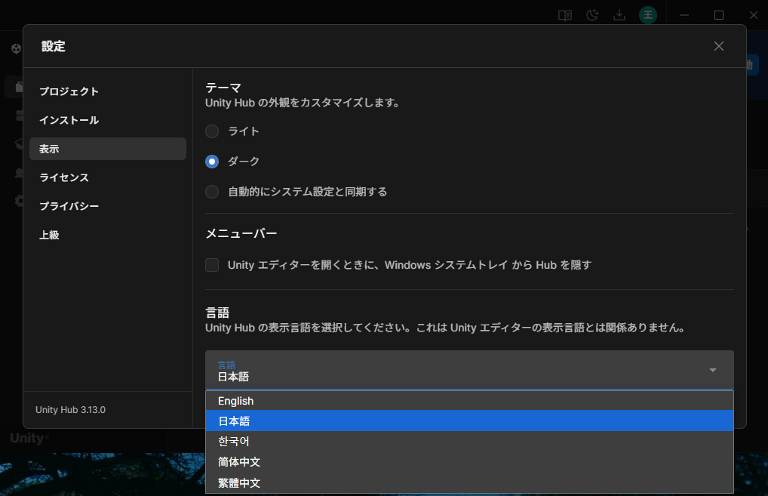Select the ダーク theme radio button
This screenshot has width=768, height=496.
point(212,162)
